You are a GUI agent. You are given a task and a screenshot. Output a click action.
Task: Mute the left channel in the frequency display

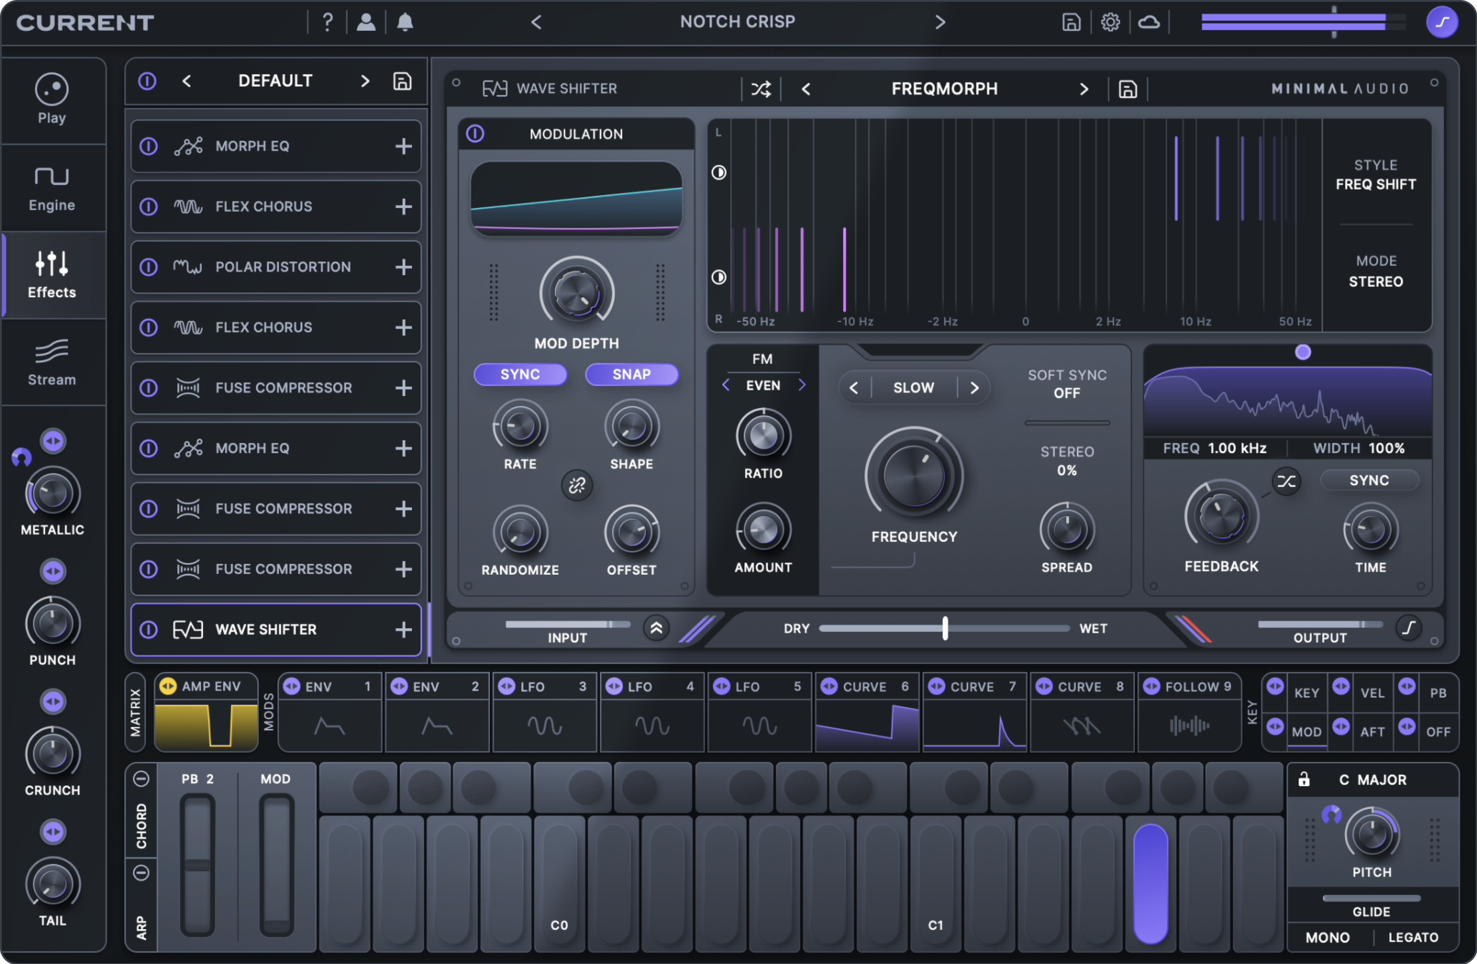(720, 172)
